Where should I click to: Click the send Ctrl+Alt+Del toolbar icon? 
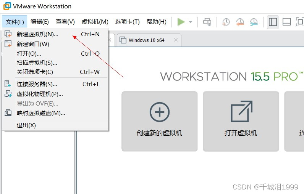(x=207, y=22)
